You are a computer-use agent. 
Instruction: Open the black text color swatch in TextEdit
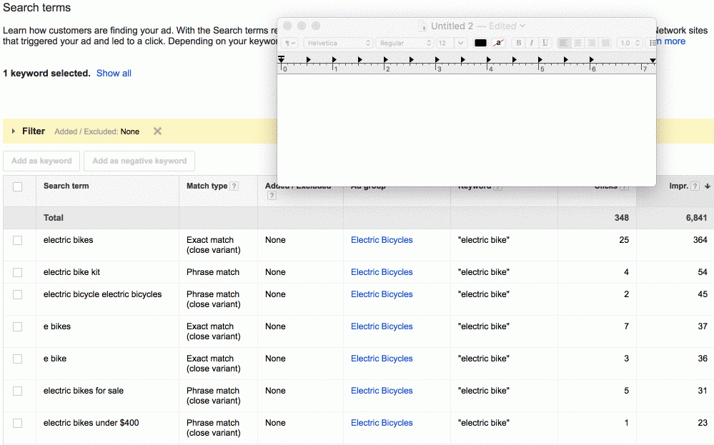point(480,43)
